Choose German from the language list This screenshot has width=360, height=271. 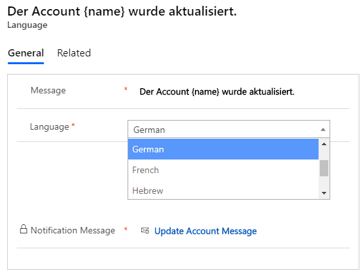click(x=223, y=149)
